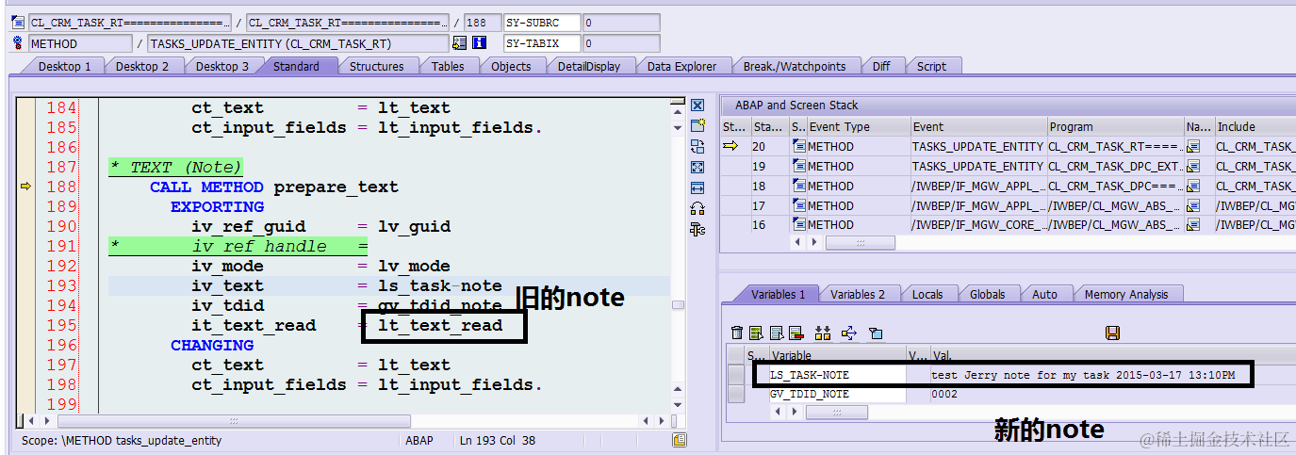This screenshot has width=1296, height=455.
Task: Open the Structures tab
Action: click(x=376, y=66)
